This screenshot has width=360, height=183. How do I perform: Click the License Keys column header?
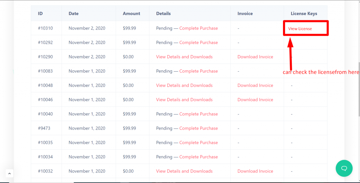(304, 14)
